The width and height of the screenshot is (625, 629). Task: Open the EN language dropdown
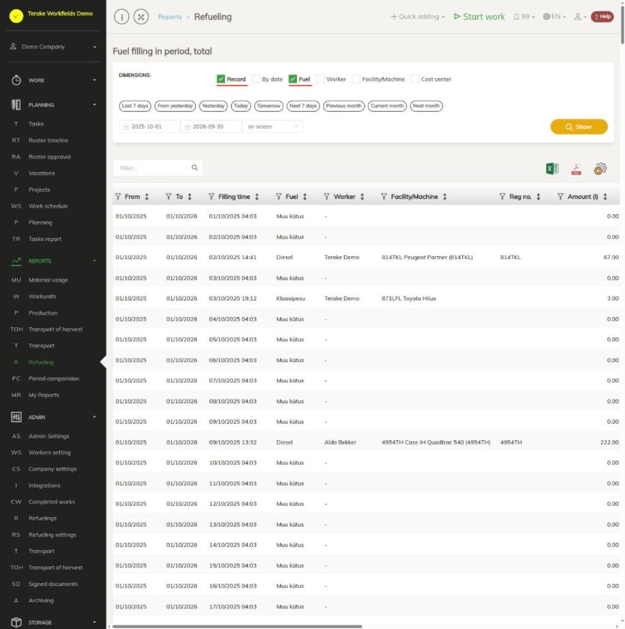pyautogui.click(x=554, y=17)
